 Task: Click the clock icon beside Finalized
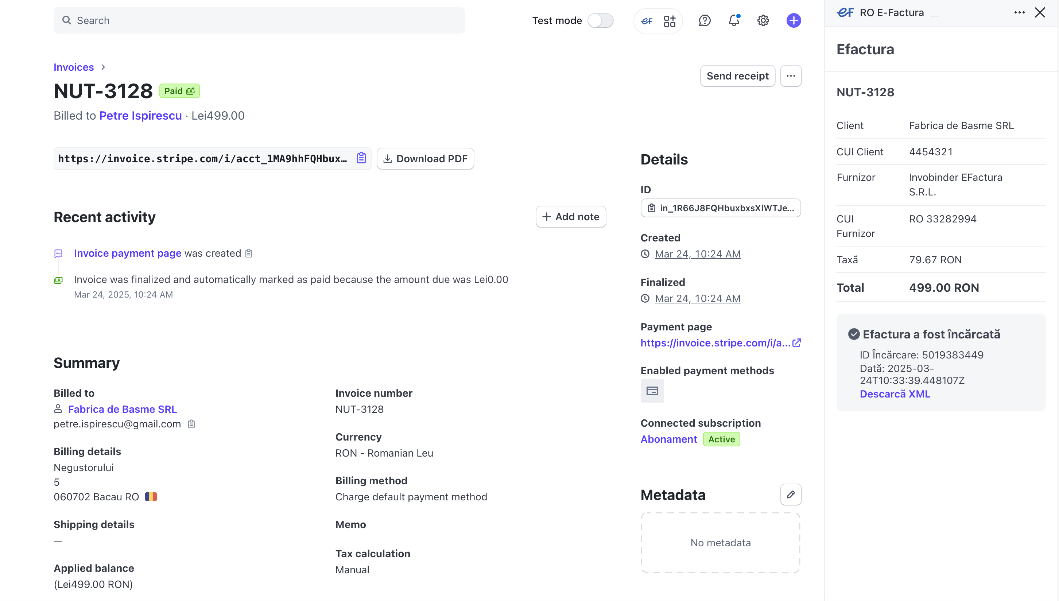click(645, 298)
